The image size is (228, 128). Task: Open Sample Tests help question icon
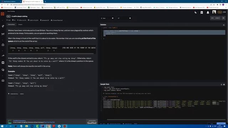(x=224, y=85)
